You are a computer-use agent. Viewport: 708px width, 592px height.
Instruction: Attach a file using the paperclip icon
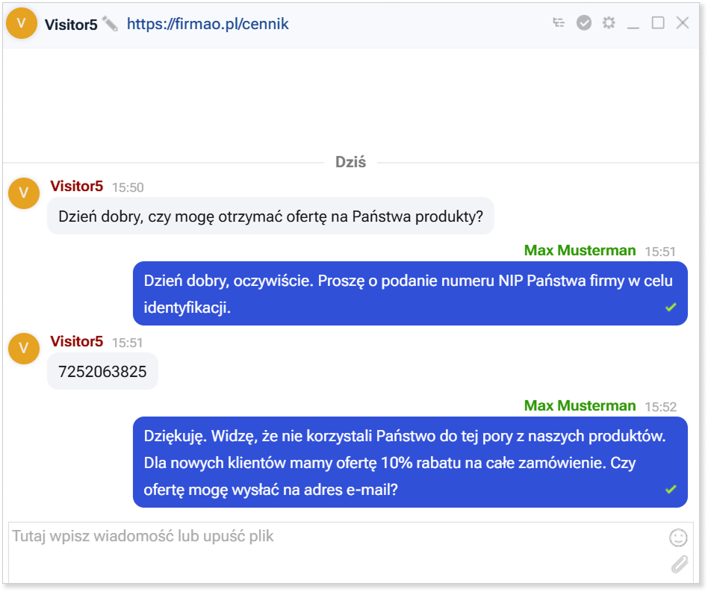coord(678,564)
